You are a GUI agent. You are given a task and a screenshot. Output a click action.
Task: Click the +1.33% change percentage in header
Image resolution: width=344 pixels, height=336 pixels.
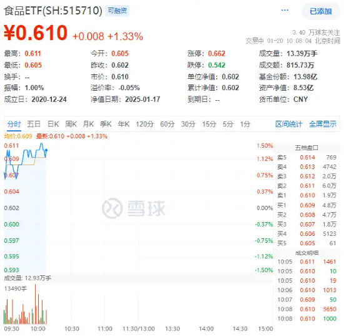125,36
